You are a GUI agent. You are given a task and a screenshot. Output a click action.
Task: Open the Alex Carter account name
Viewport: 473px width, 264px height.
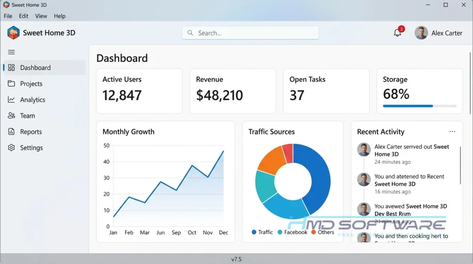pos(447,33)
